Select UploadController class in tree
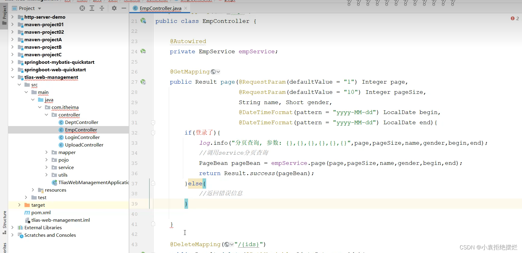This screenshot has height=253, width=522. pos(84,145)
